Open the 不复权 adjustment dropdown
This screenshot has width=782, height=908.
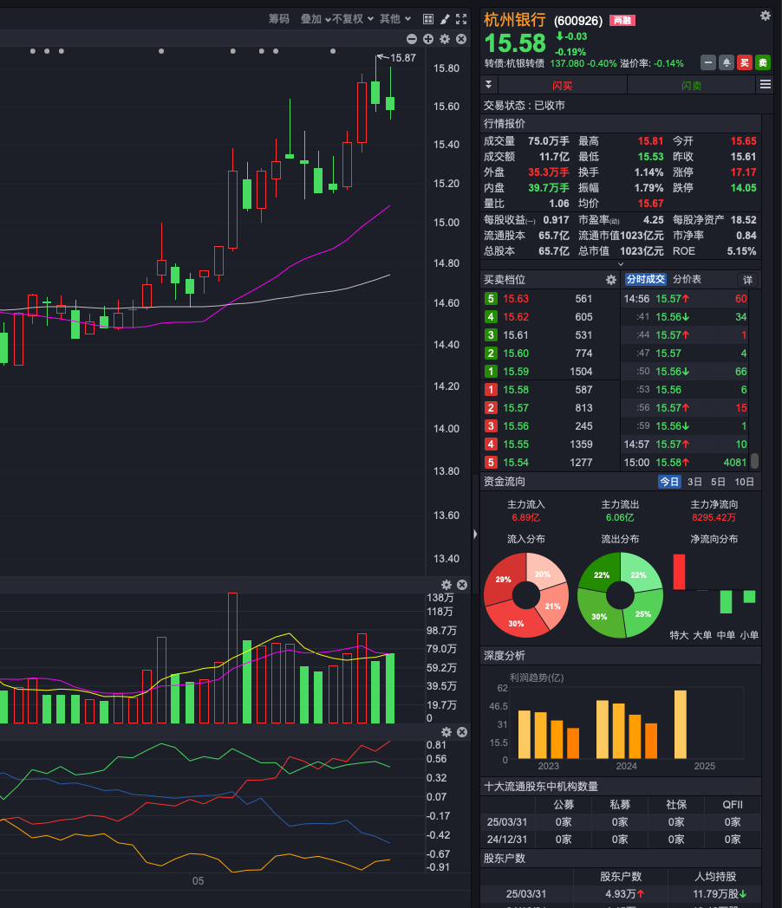[x=353, y=18]
